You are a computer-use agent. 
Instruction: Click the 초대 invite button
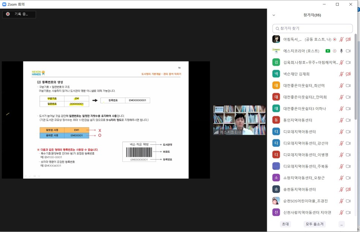285,224
